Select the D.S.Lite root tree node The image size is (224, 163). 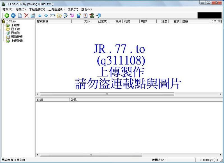click(x=11, y=21)
